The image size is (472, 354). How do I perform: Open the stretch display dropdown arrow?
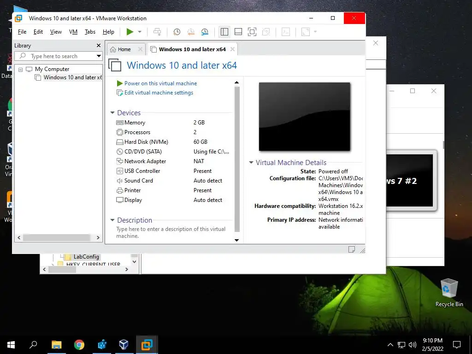coord(315,32)
